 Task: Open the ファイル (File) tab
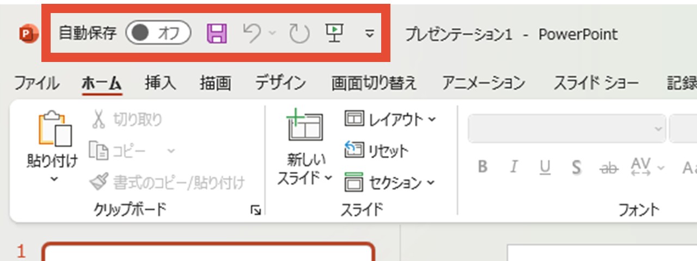[x=36, y=83]
